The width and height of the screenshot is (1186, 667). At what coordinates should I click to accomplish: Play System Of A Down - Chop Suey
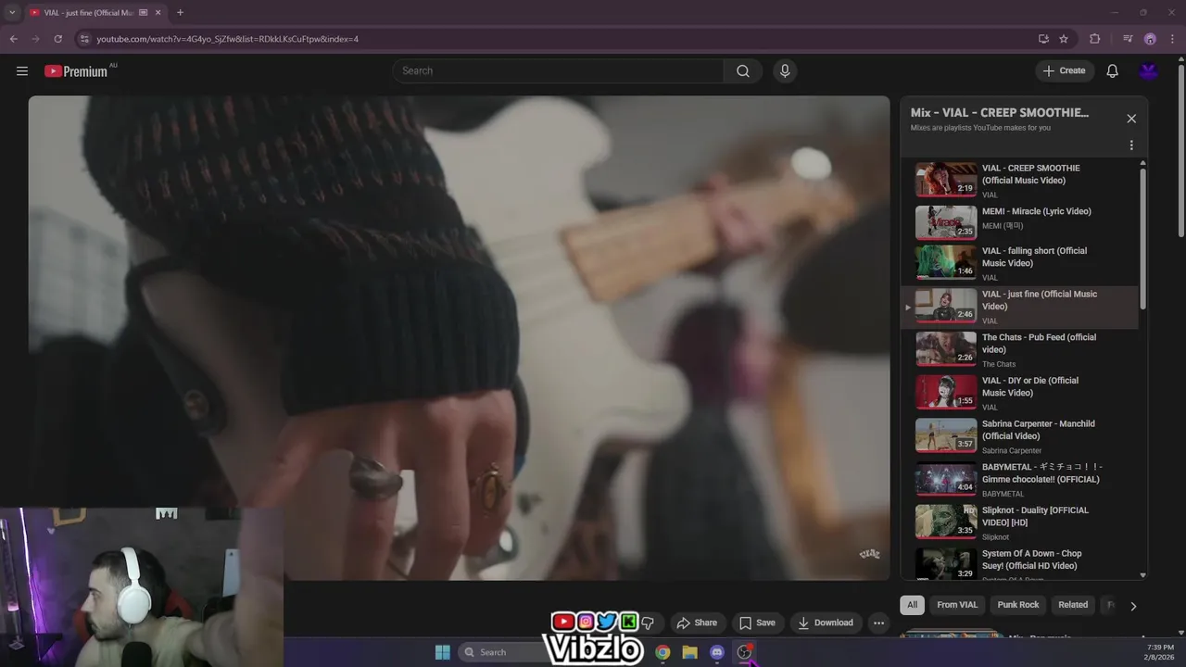pyautogui.click(x=1019, y=563)
